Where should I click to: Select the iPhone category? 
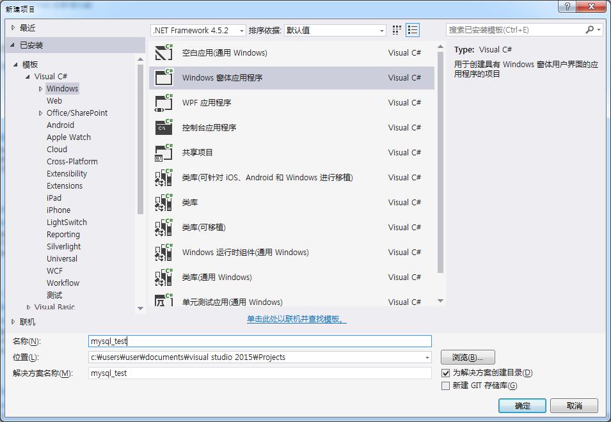(x=58, y=210)
